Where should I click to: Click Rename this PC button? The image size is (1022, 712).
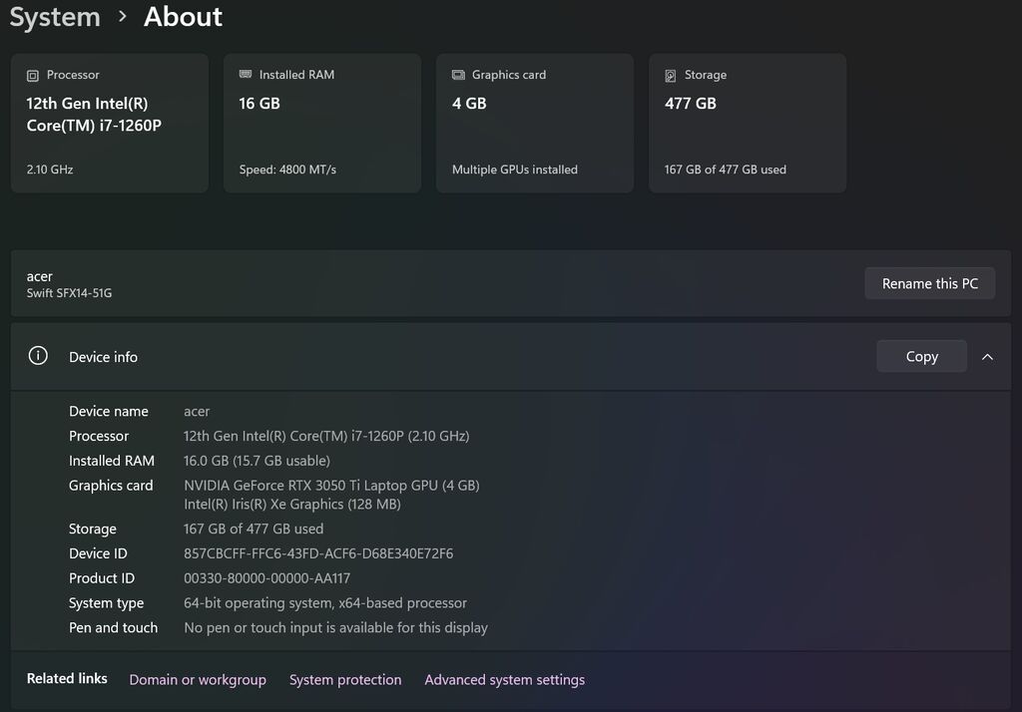click(x=929, y=283)
